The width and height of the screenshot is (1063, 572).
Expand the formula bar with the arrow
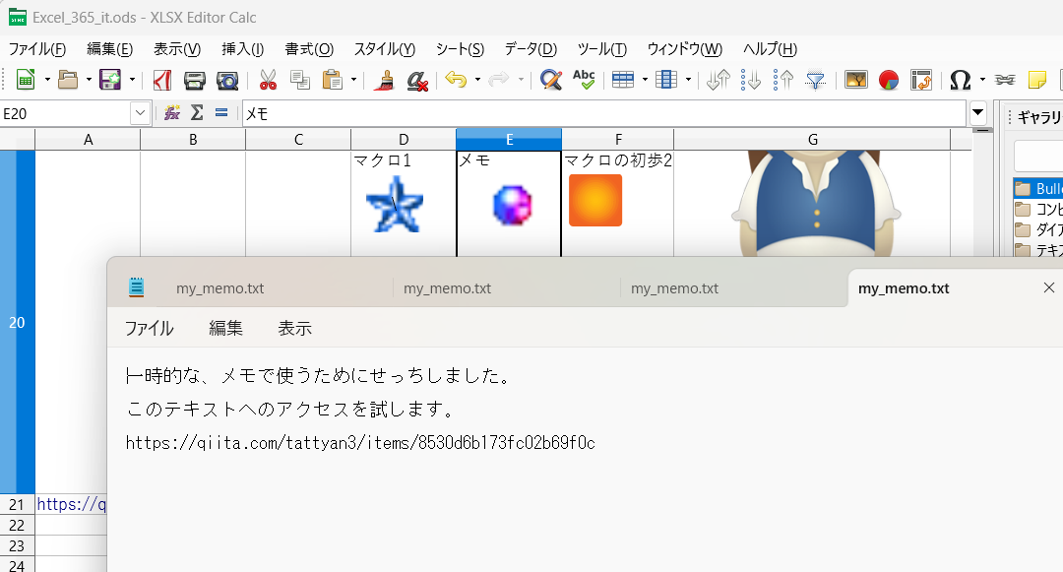pyautogui.click(x=977, y=113)
